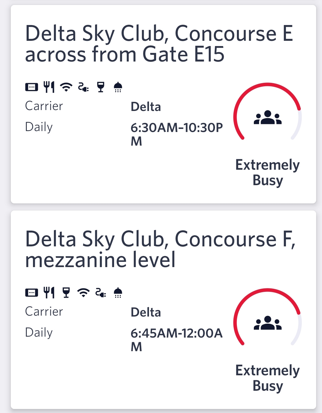
Task: Tap the first rectangular amenity icon under Concourse E
Action: (31, 87)
